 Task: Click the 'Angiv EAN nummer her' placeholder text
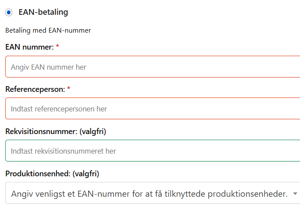[x=48, y=67]
